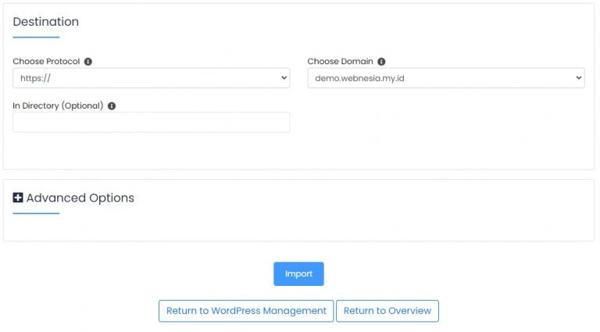Click the Choose Domain info icon
The width and height of the screenshot is (600, 332).
pyautogui.click(x=381, y=62)
